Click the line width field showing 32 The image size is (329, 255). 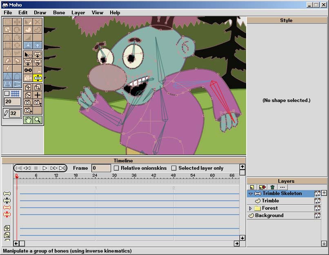click(x=16, y=113)
